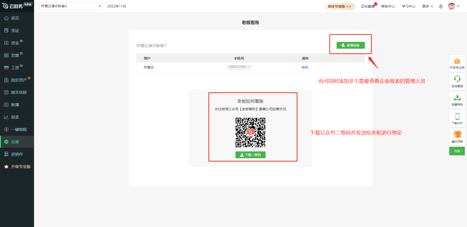The image size is (467, 227).
Task: Click the 前往专业版 >> button
Action: click(339, 6)
